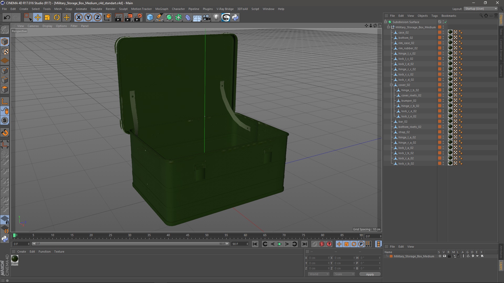Click the timeline preview range slider
The height and width of the screenshot is (283, 504).
pos(130,244)
